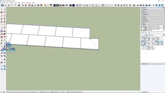Screen dimensions: 165x93
Task: Activate the Scale tool
Action: (x=2, y=37)
